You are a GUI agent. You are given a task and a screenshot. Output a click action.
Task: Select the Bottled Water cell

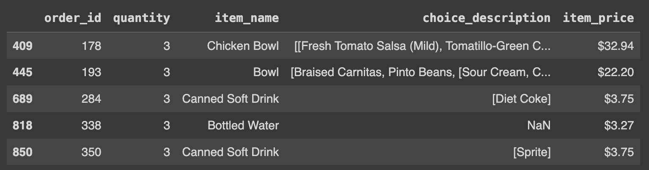[243, 126]
